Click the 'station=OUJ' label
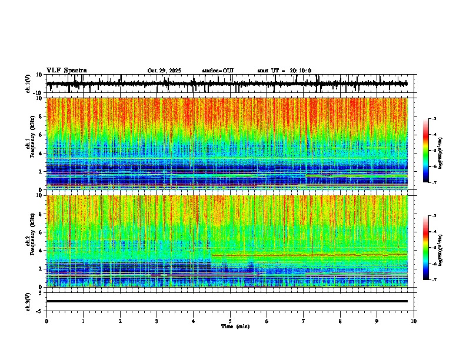 (218, 71)
